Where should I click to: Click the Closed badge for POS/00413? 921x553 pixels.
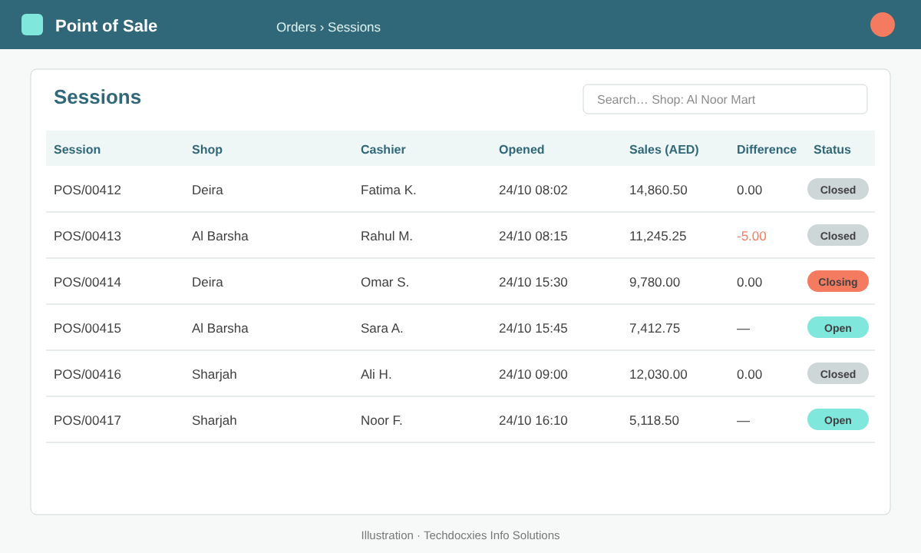click(x=838, y=235)
